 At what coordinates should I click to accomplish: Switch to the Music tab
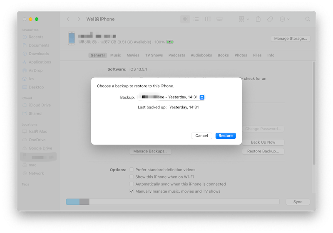pos(116,55)
